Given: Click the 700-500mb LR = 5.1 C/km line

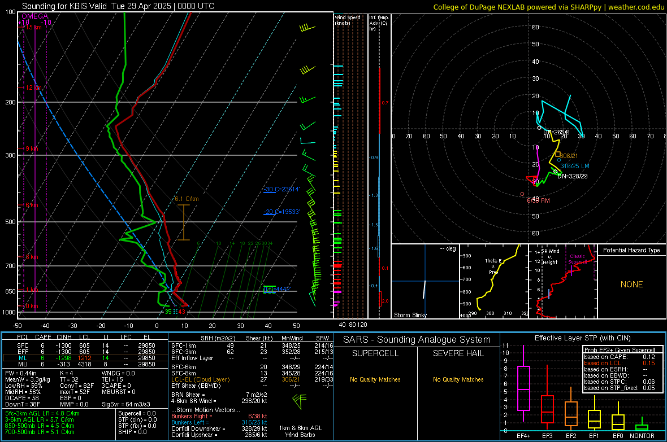Looking at the screenshot, I should (40, 432).
